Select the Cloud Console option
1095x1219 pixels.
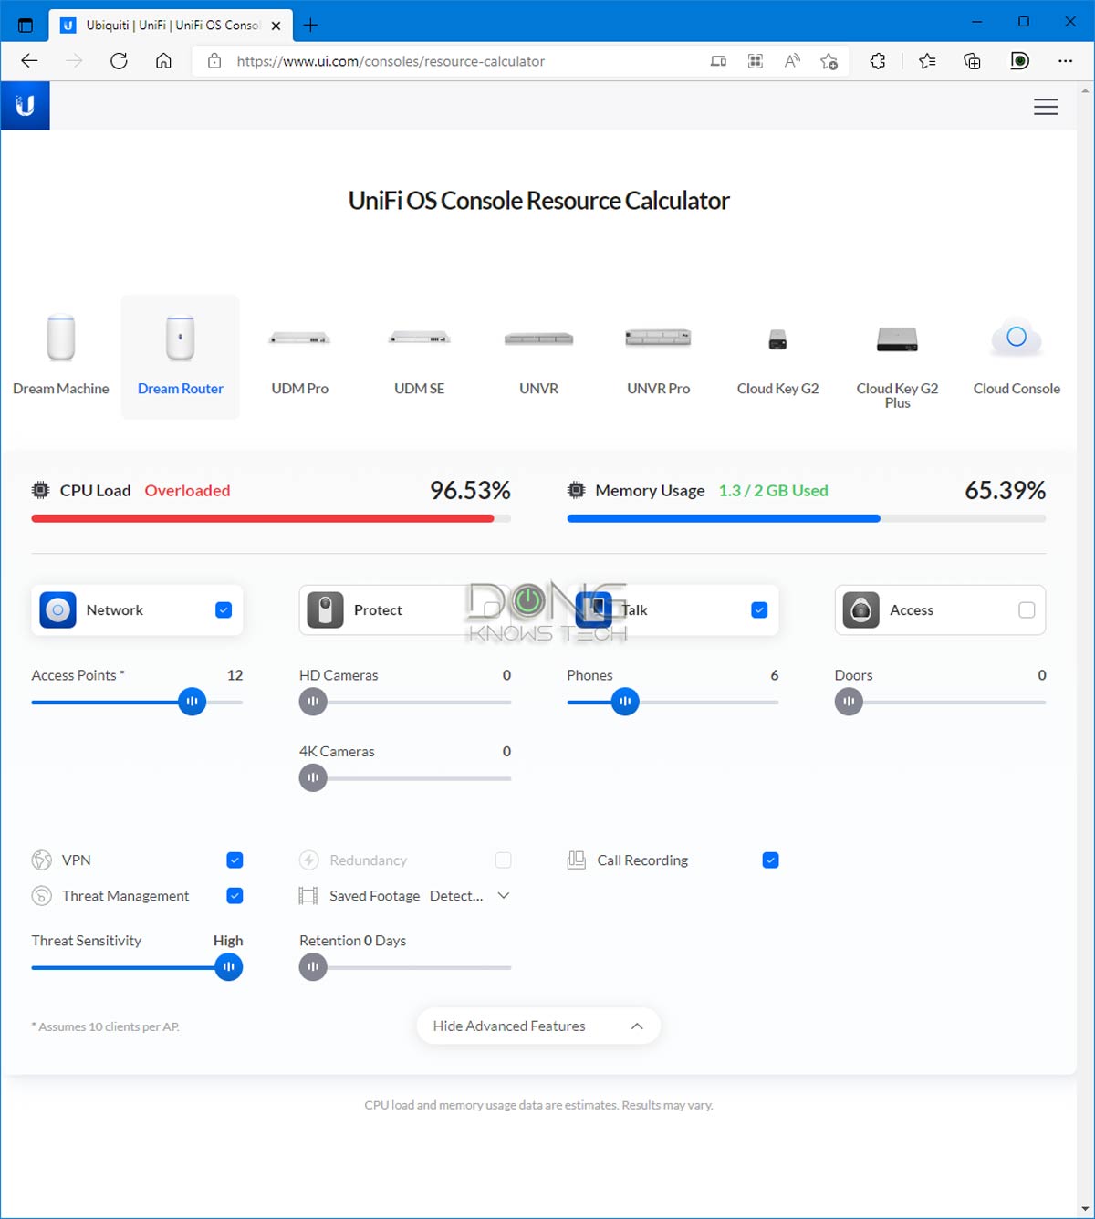(1017, 357)
